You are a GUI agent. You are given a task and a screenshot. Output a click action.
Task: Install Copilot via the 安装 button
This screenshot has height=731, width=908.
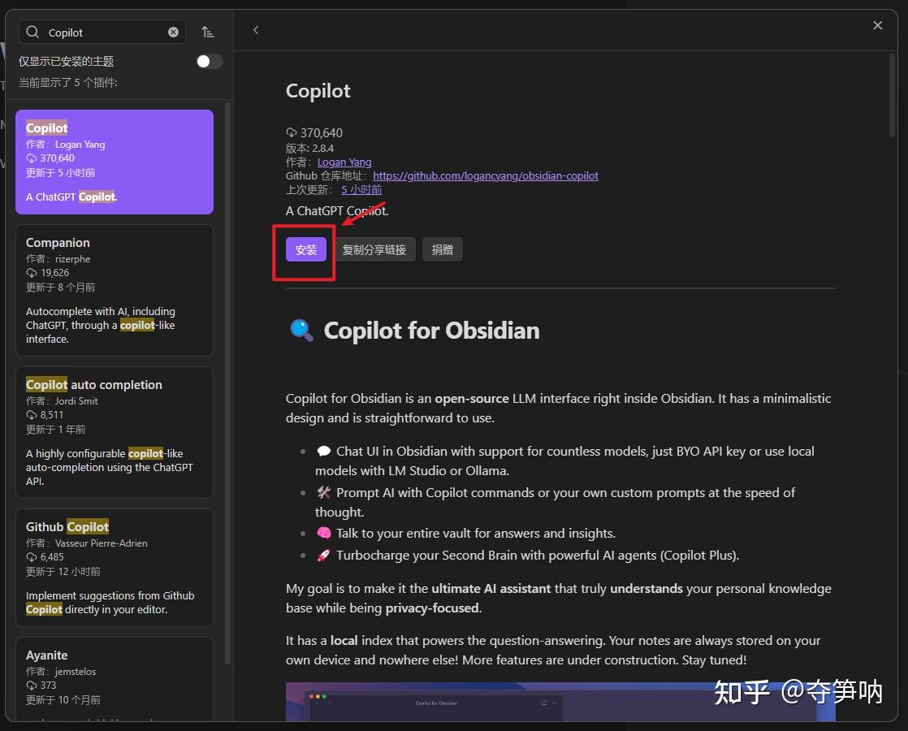click(306, 249)
